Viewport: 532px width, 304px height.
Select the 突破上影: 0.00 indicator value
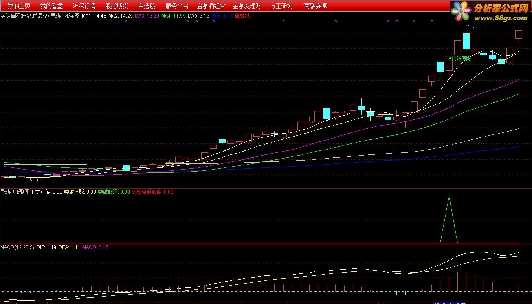click(80, 192)
